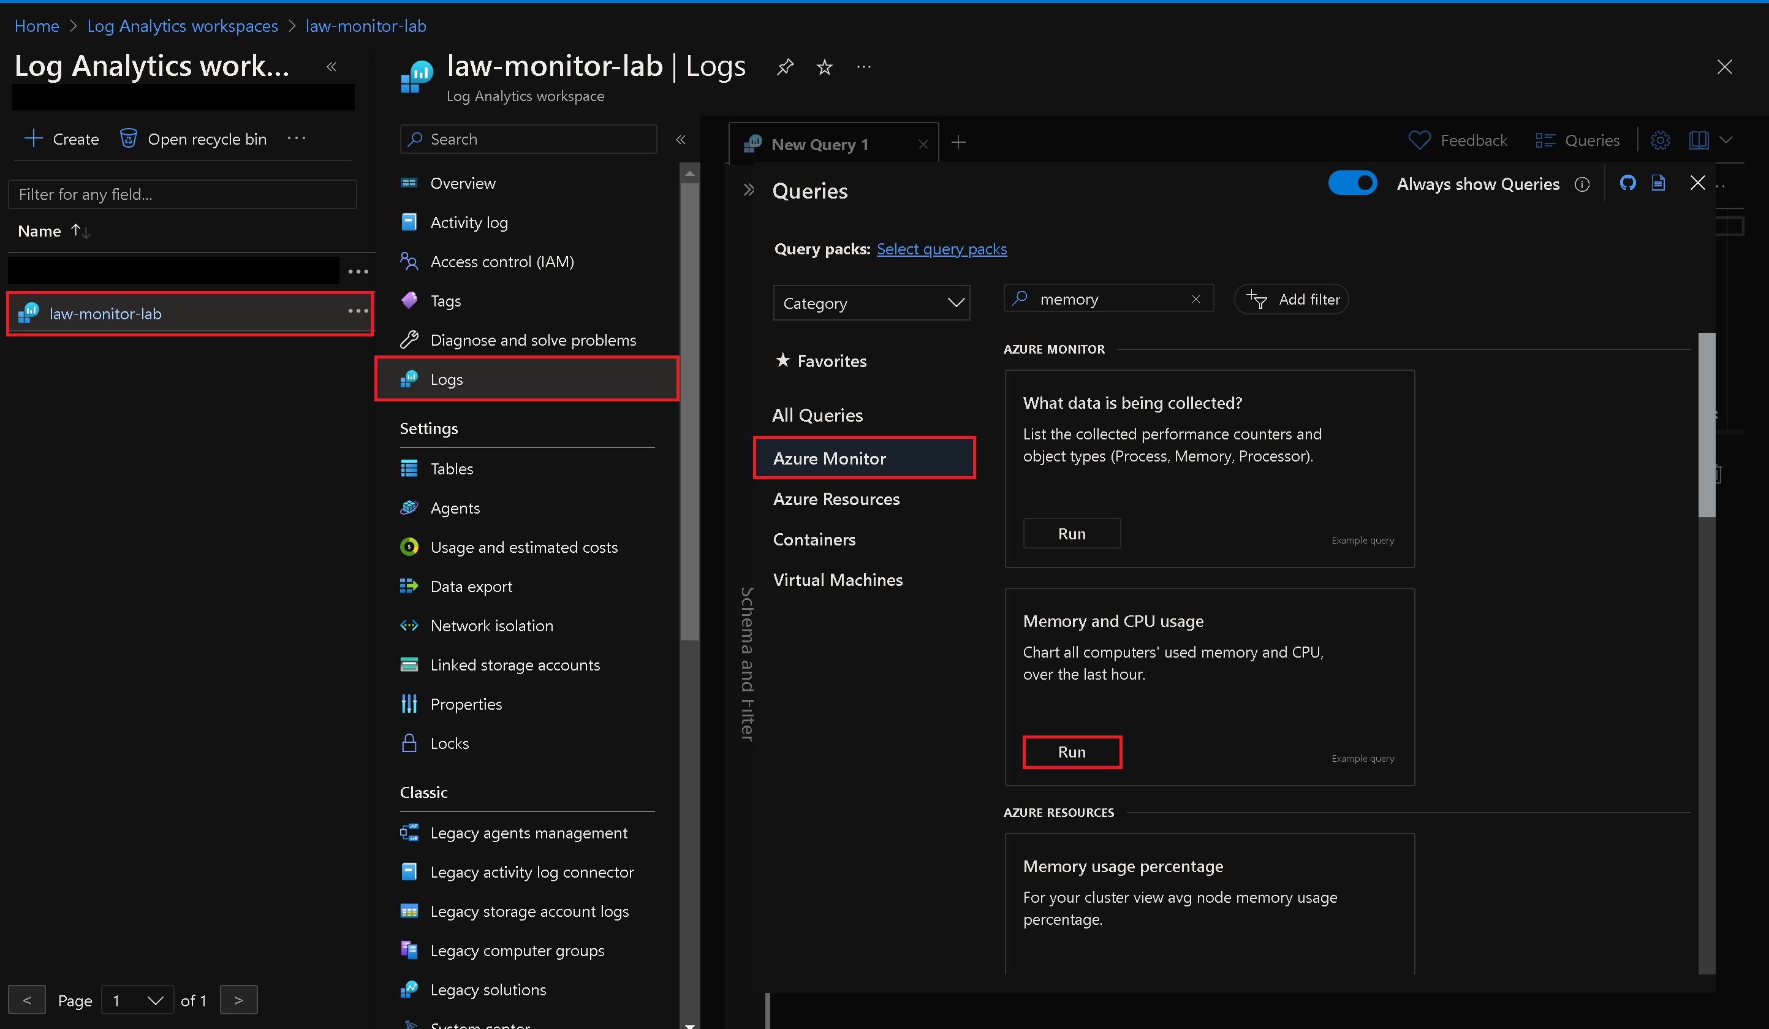Mark Logs page favorite with star icon

click(x=824, y=67)
